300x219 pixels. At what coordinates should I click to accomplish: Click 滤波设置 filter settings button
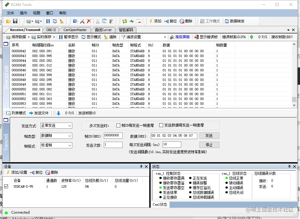[x=131, y=37]
